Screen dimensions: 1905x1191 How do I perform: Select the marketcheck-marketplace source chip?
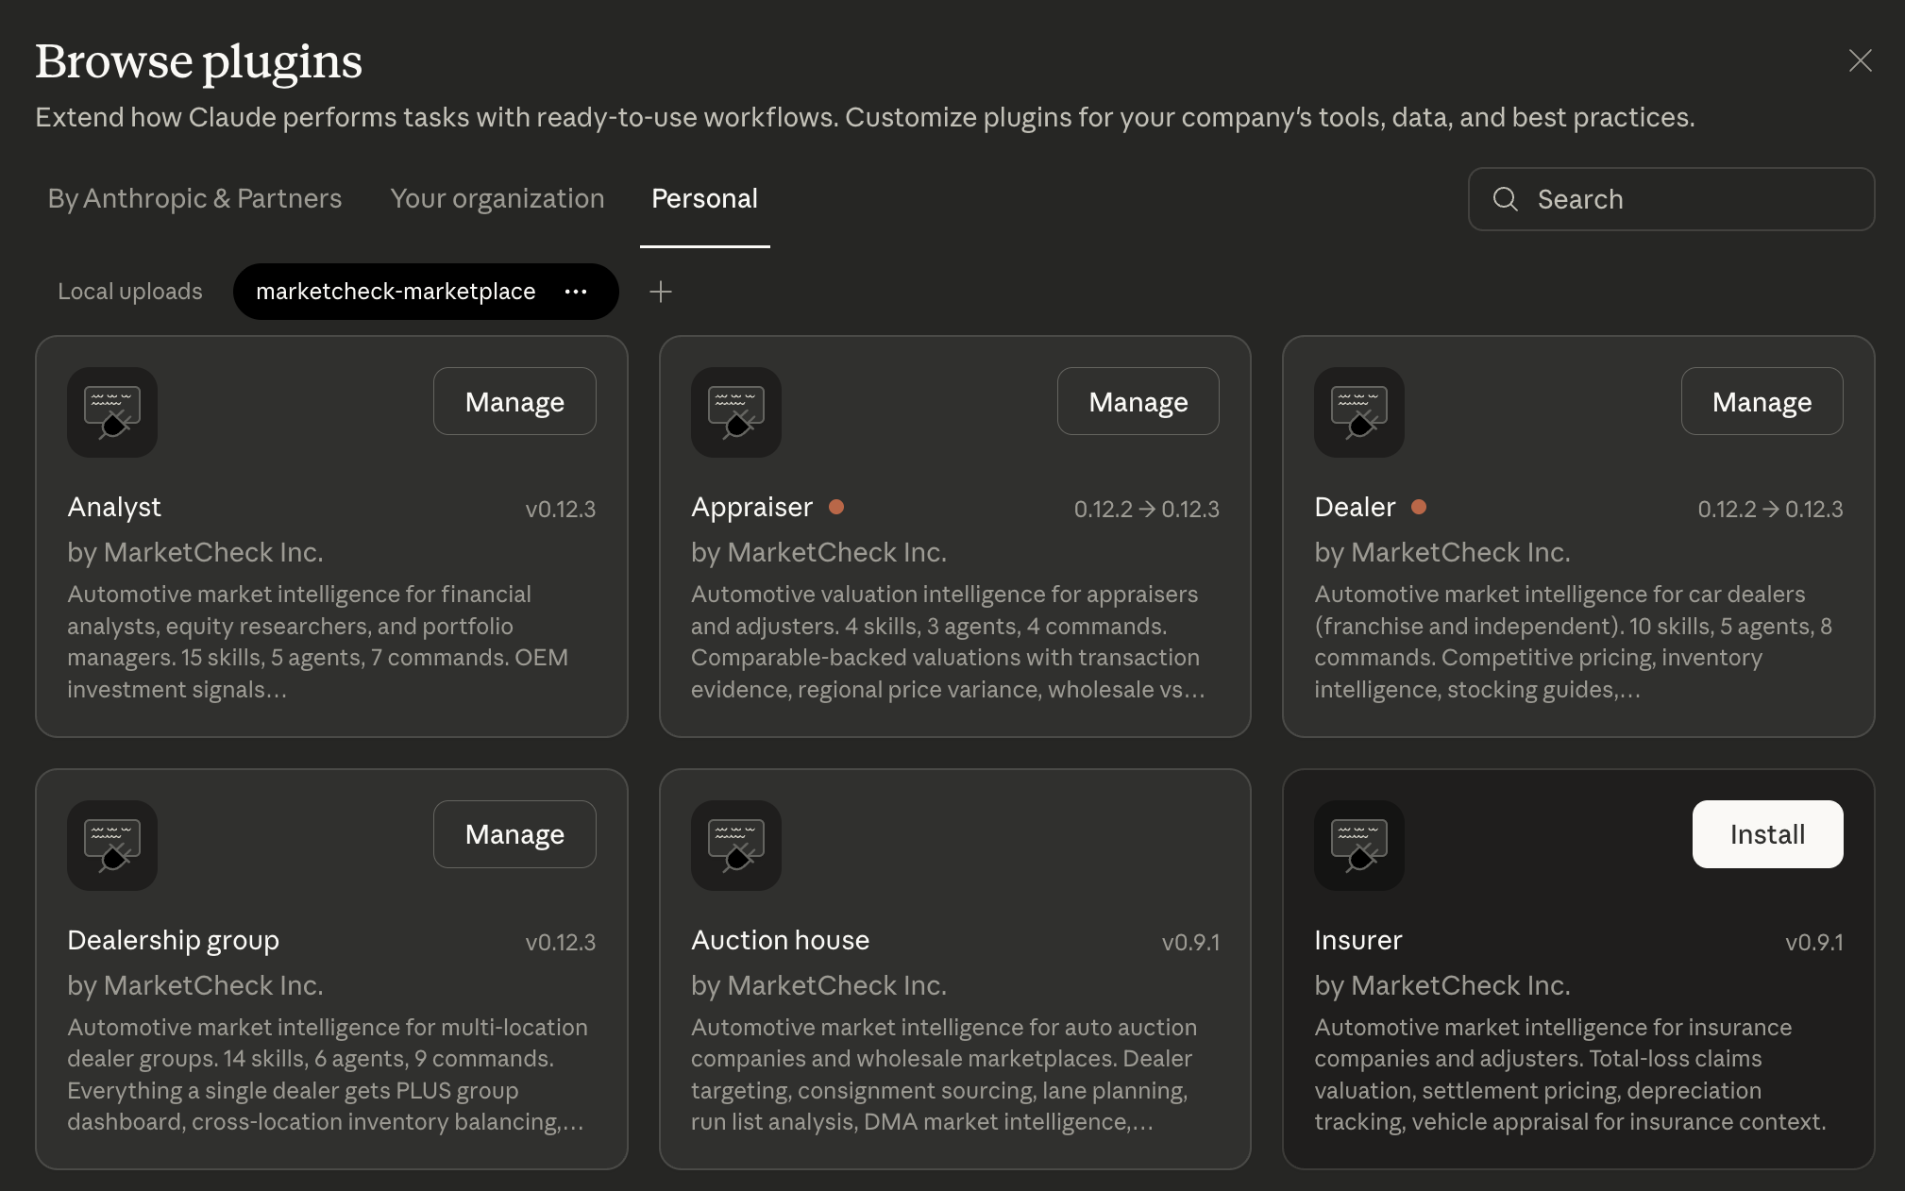[x=396, y=292]
